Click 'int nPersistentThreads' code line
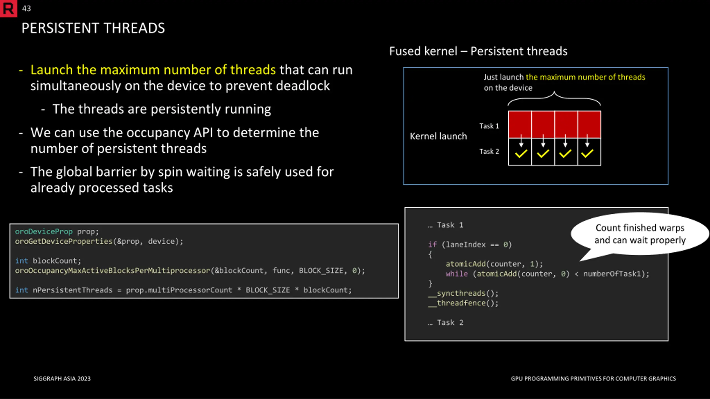The height and width of the screenshot is (399, 710). [183, 290]
